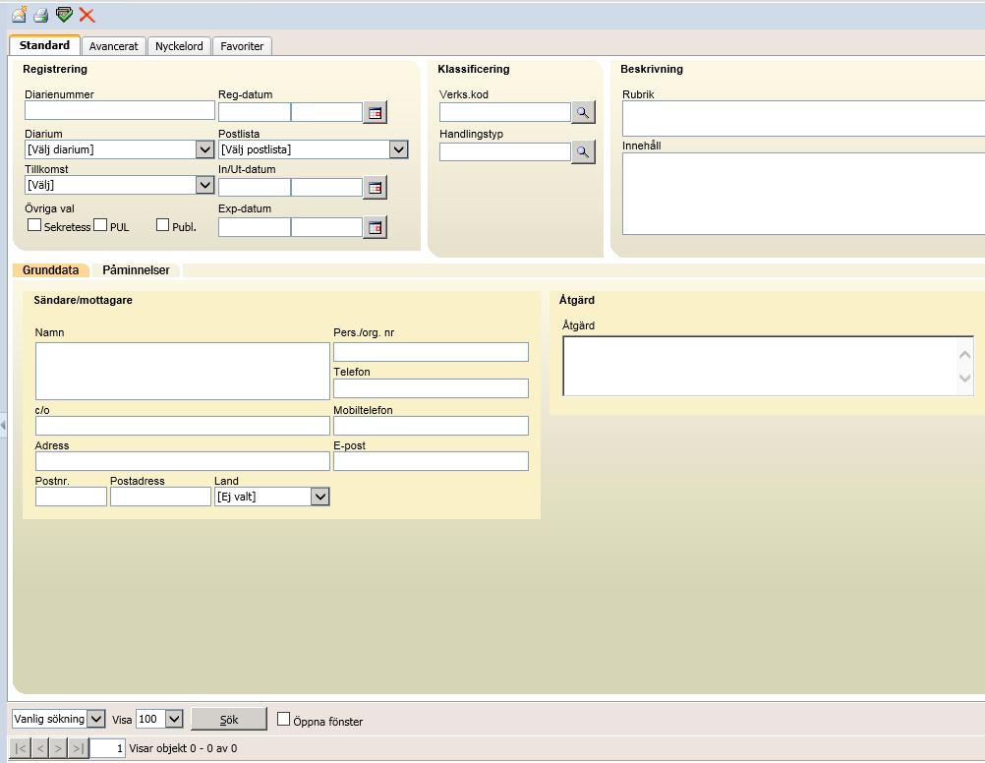This screenshot has height=763, width=985.
Task: Click the Sök button
Action: pyautogui.click(x=229, y=719)
